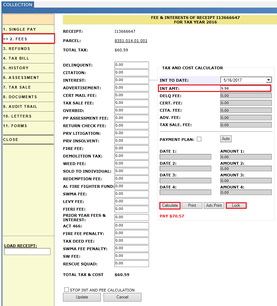Click the Prv Insolvent field
Viewport: 277px width, 306px height.
pyautogui.click(x=131, y=141)
